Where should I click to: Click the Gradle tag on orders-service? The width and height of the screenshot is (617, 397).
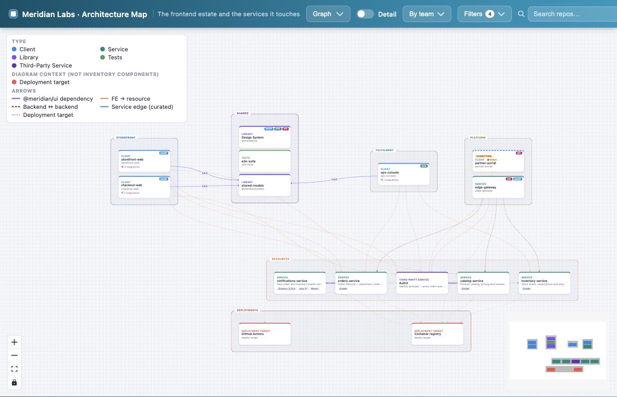[343, 289]
